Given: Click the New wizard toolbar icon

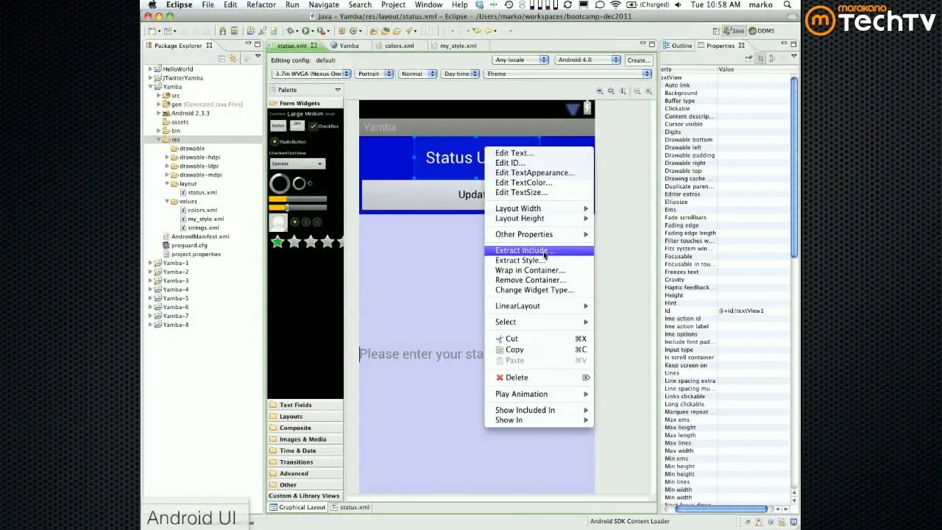Looking at the screenshot, I should click(x=152, y=31).
